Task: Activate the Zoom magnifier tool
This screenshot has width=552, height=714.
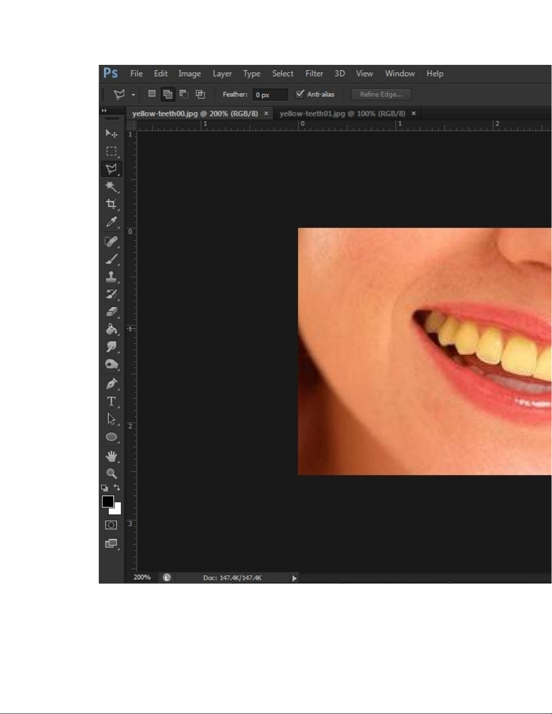Action: pos(111,473)
